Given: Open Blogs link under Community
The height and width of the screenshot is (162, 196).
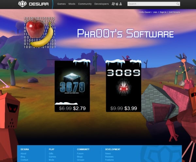Looking at the screenshot, I should pos(80,157).
